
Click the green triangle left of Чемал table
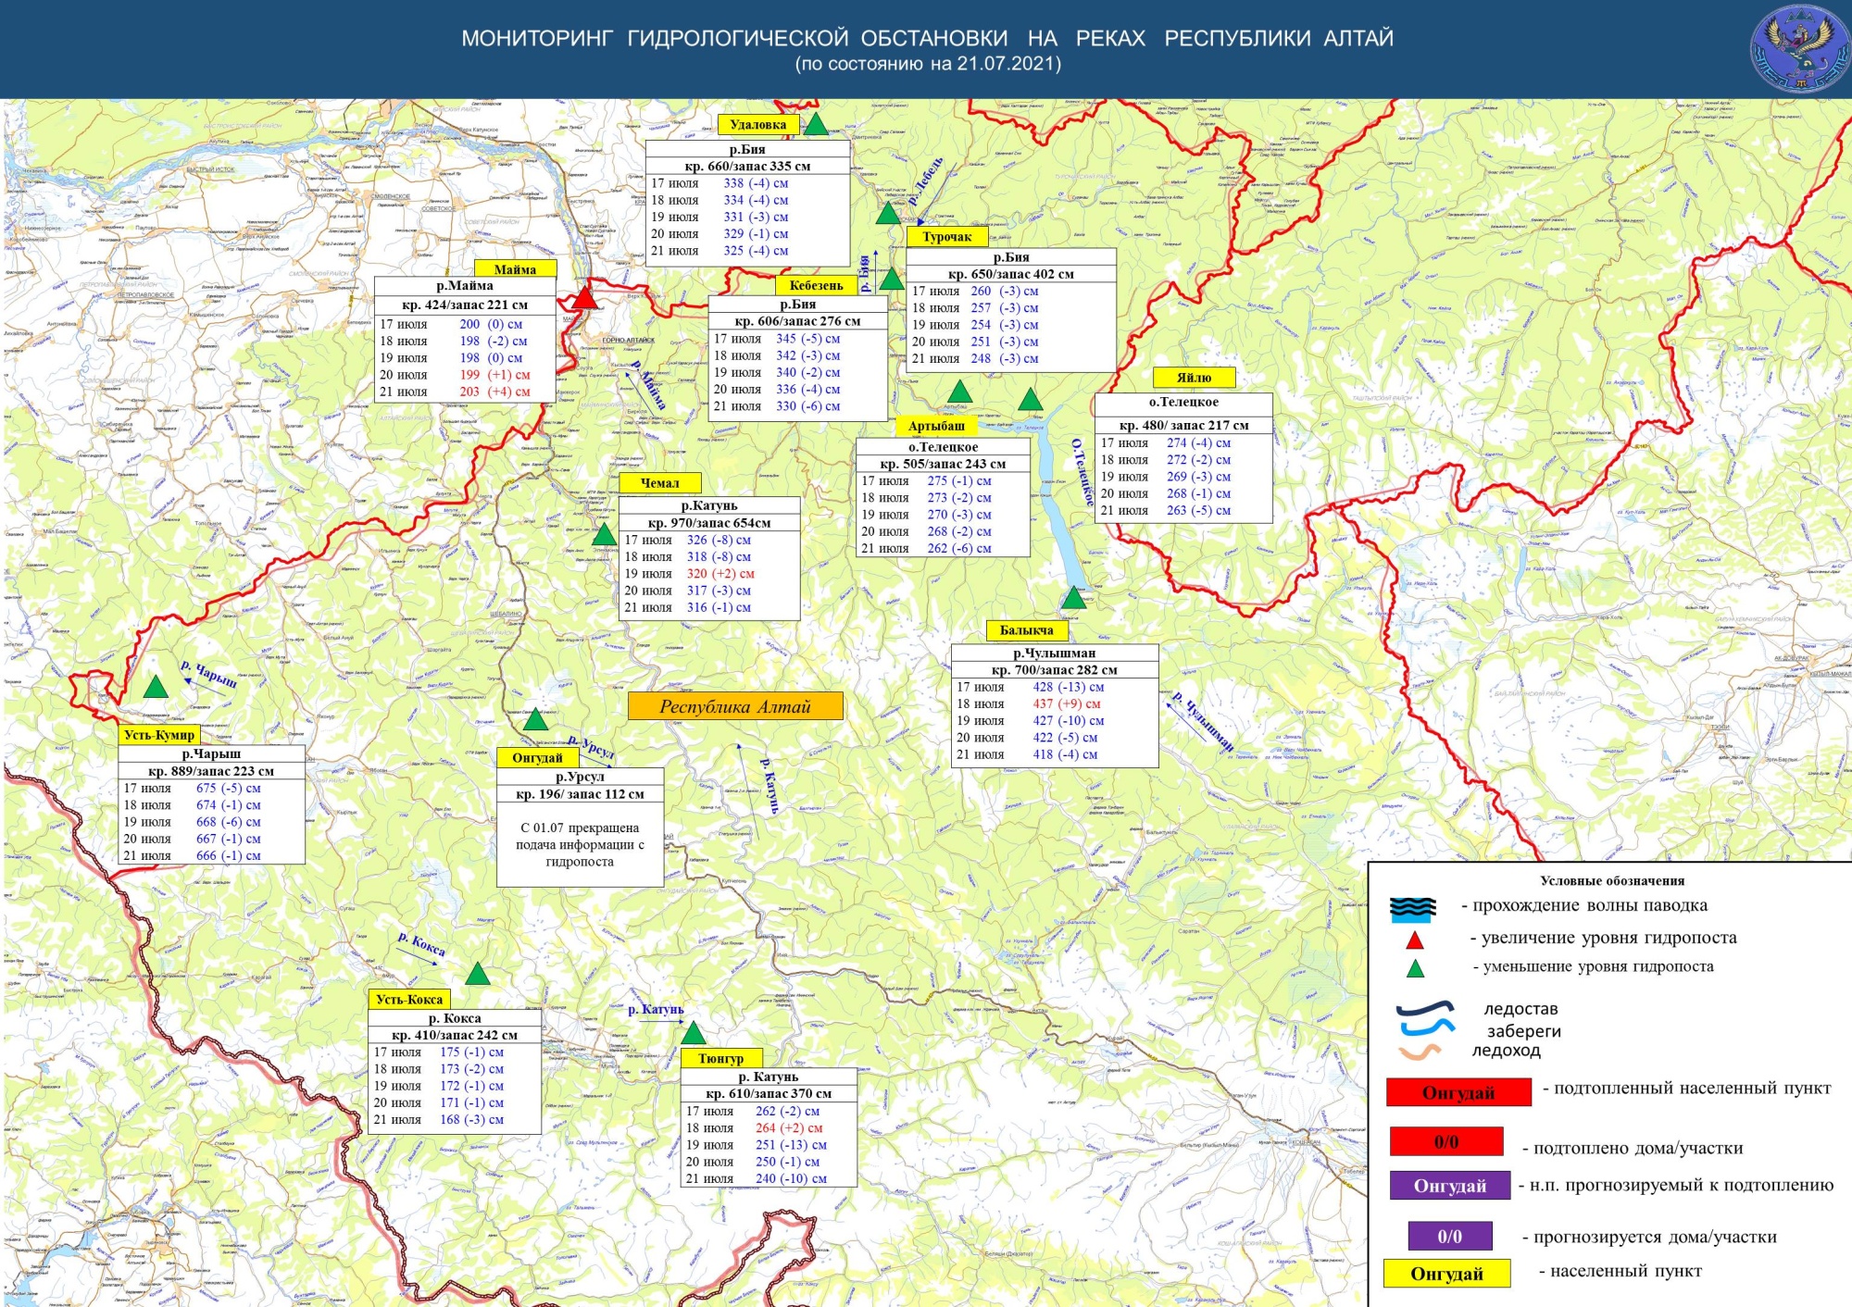click(604, 534)
